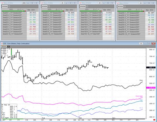Select ZCEZ22 tab in Sea20 monitor window
Viewport: 157px width, 122px height.
[5, 7]
